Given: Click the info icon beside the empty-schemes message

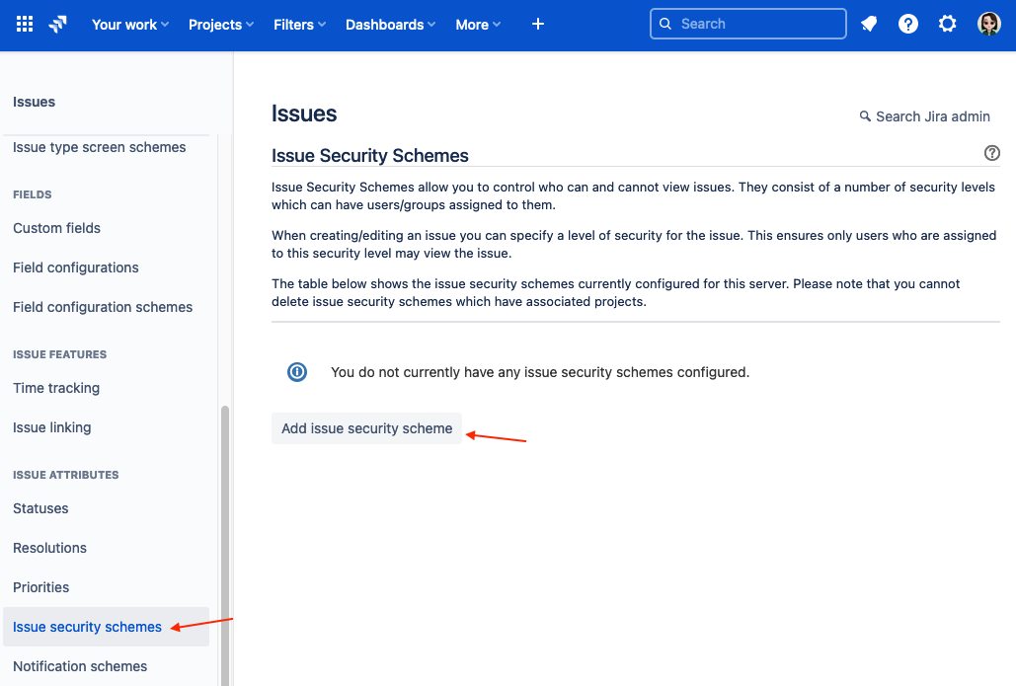Looking at the screenshot, I should (x=297, y=372).
